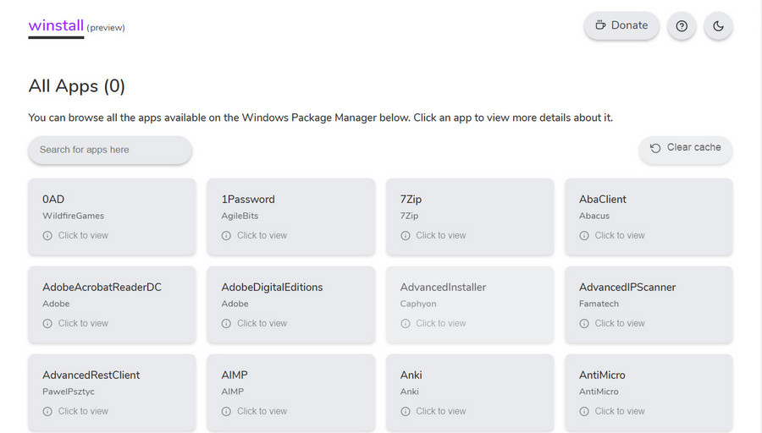The image size is (762, 433).
Task: View the AdvancedInstaller app details
Action: (470, 304)
